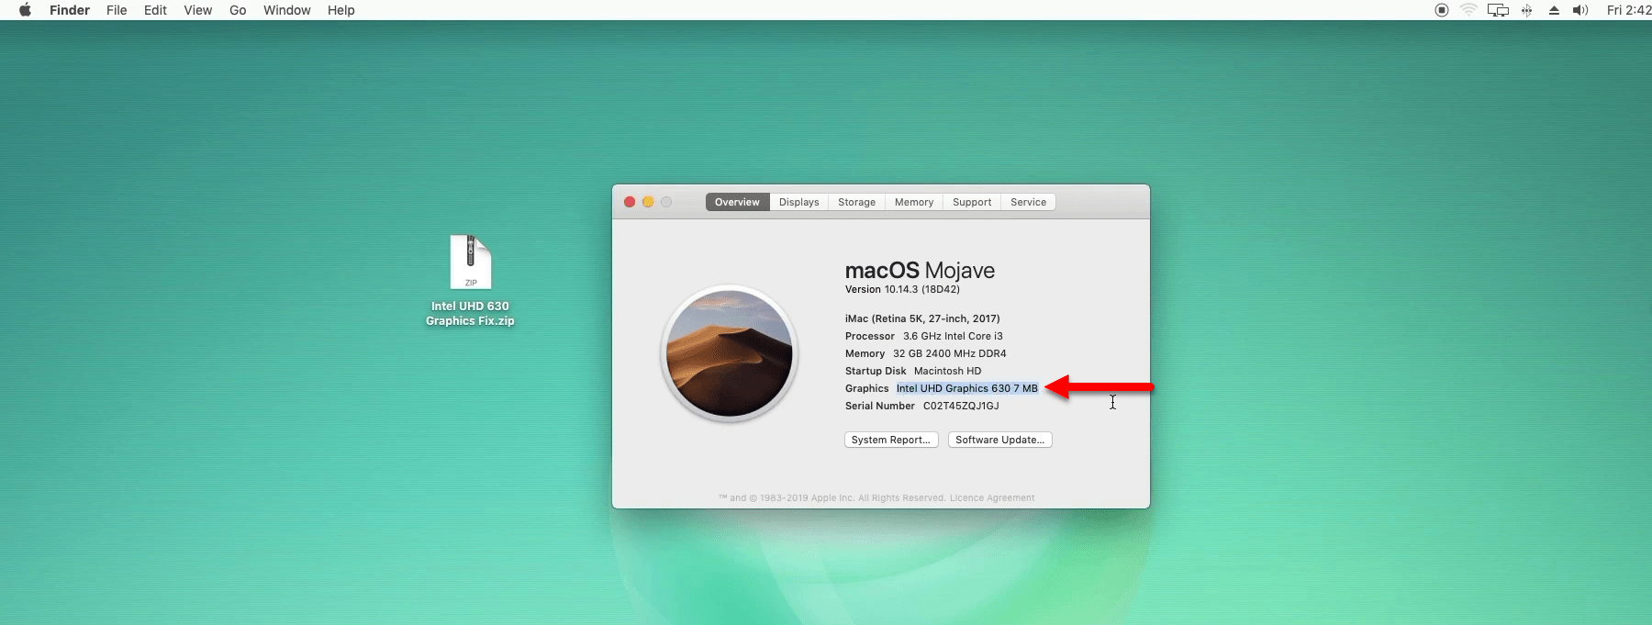Switch to the Support tab
1652x625 pixels.
972,202
